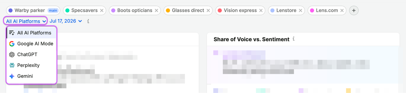The height and width of the screenshot is (93, 406).
Task: Add a competitor with the plus button
Action: (x=354, y=10)
